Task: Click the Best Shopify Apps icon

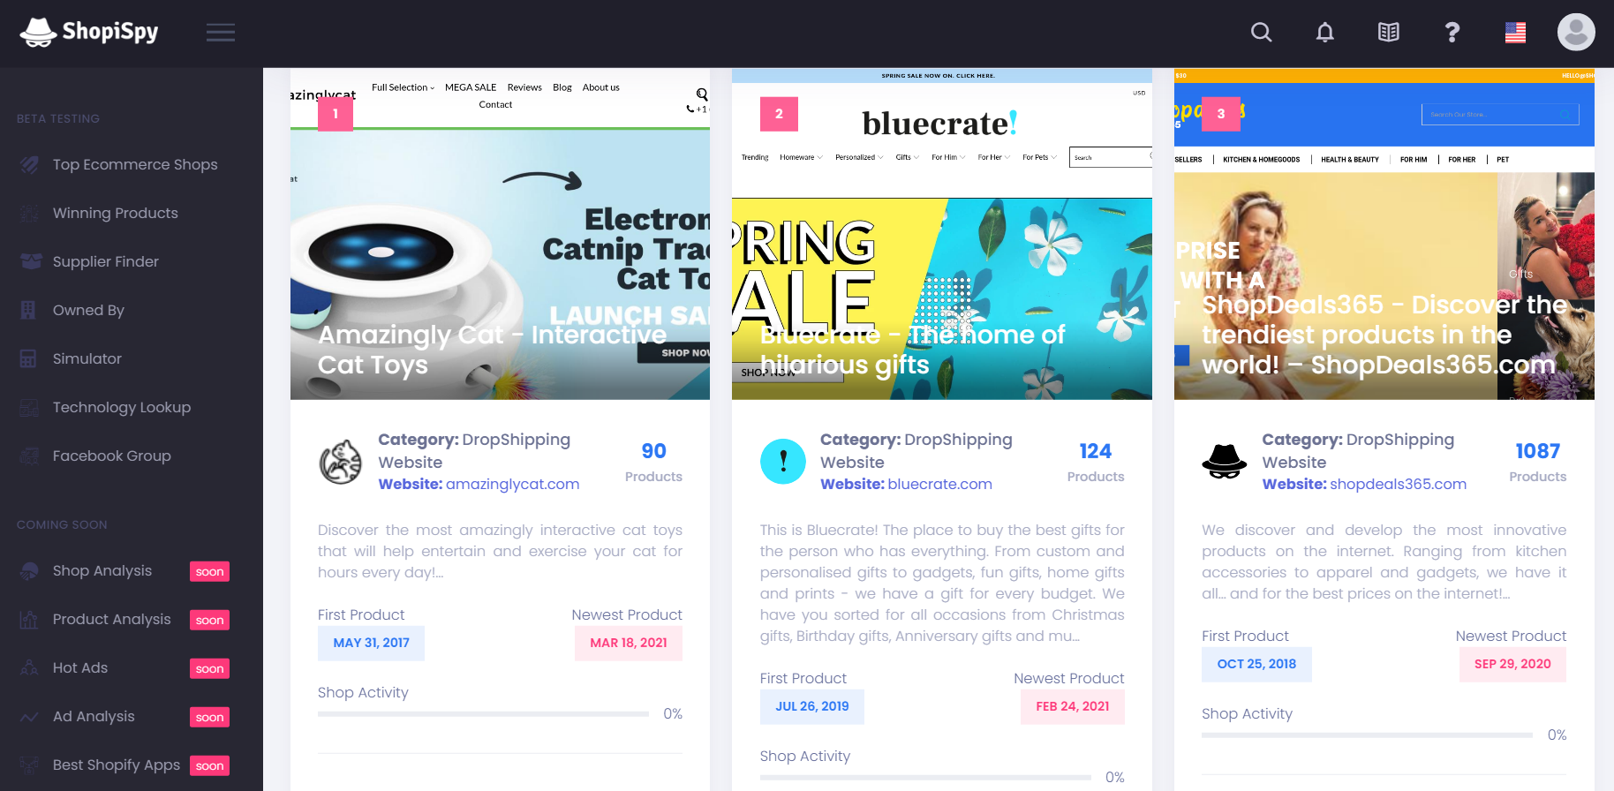Action: point(29,765)
